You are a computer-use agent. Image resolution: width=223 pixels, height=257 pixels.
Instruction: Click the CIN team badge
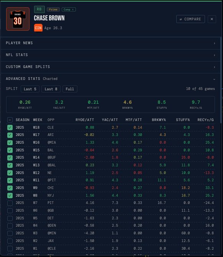pyautogui.click(x=38, y=28)
